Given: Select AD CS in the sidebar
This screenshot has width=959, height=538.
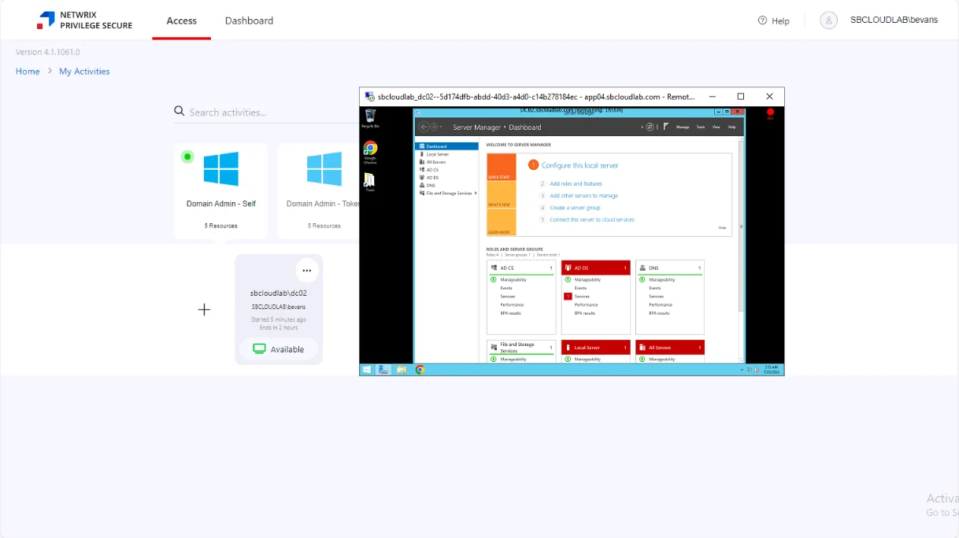Looking at the screenshot, I should pos(447,170).
